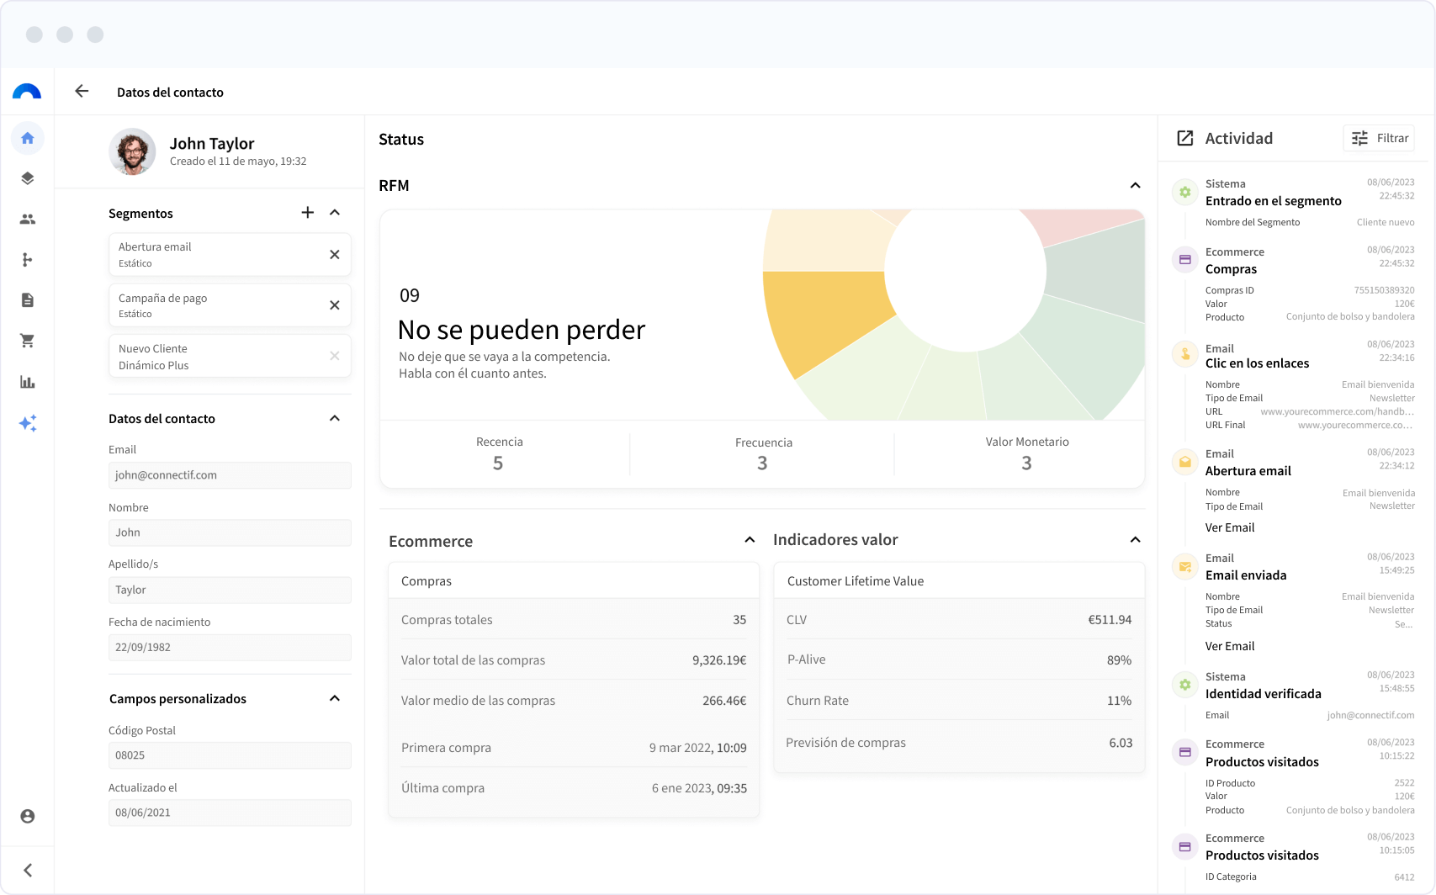Select the Segments (layers) sidebar icon

click(x=28, y=178)
